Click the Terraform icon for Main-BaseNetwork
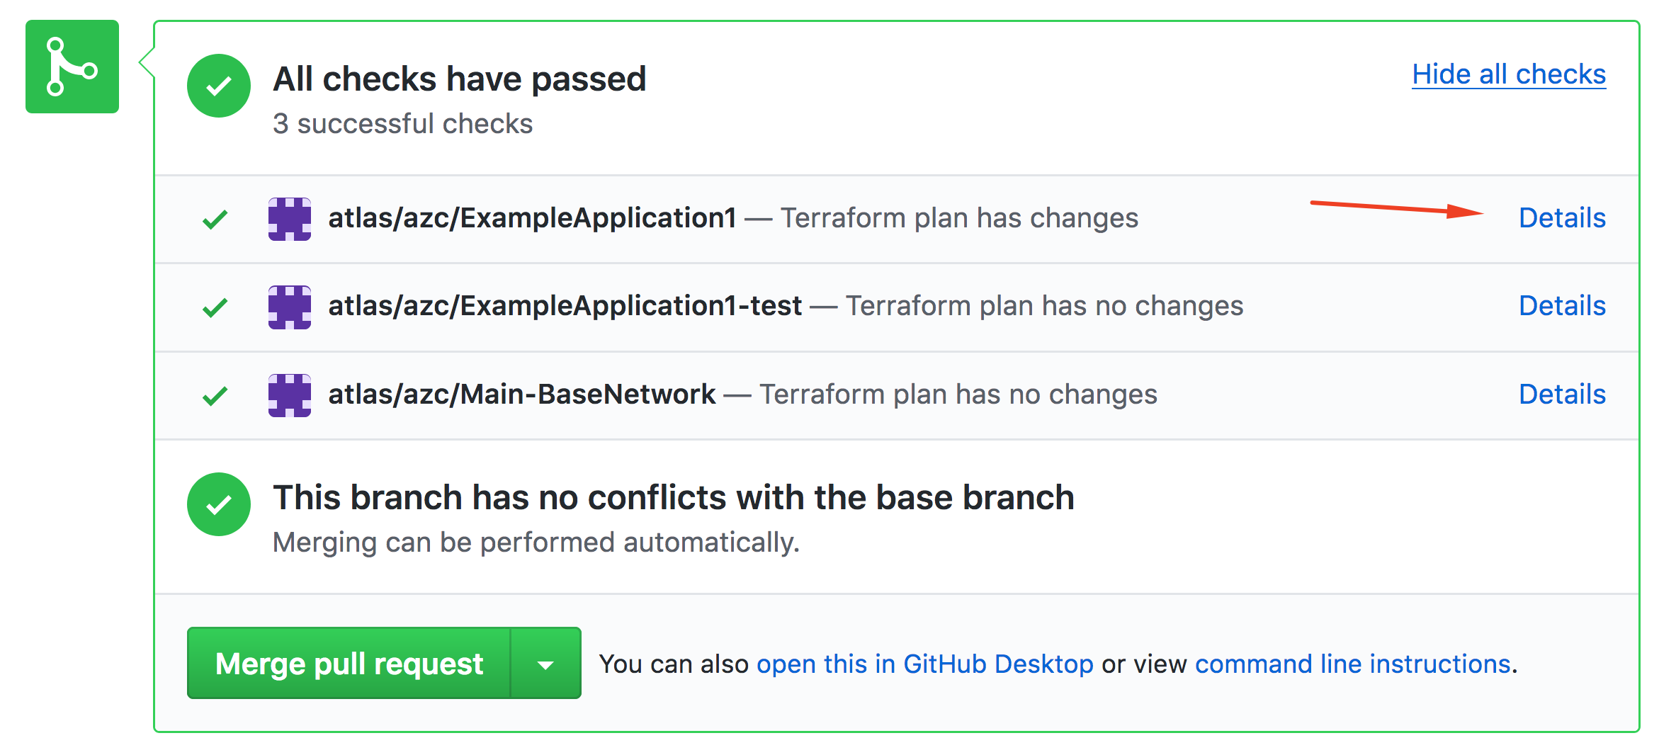The image size is (1659, 738). (x=289, y=395)
